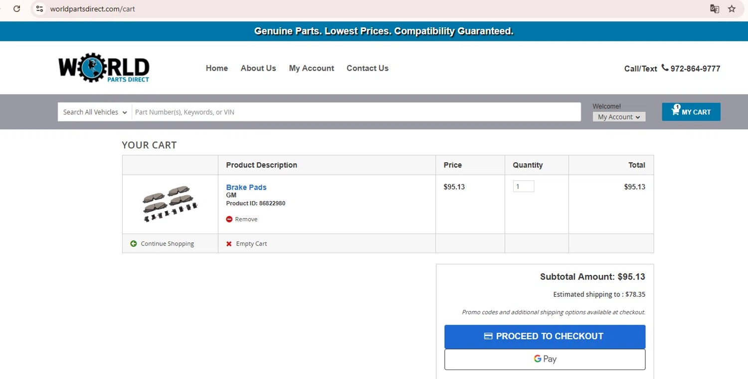Click Empty Cart link text
Viewport: 748px width, 379px height.
[x=251, y=244]
